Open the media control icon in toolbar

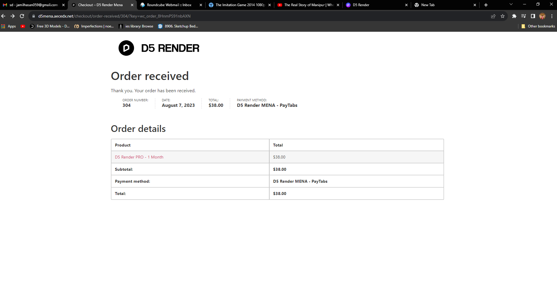(524, 16)
